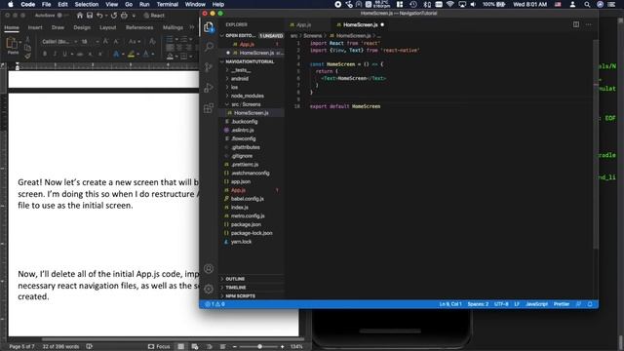Click Decrease Font Size icon in Word
The width and height of the screenshot is (624, 351).
[x=116, y=41]
